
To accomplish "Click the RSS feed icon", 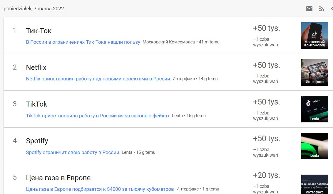I will (322, 8).
